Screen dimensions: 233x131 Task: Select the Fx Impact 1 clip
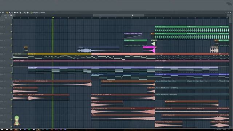20,97
